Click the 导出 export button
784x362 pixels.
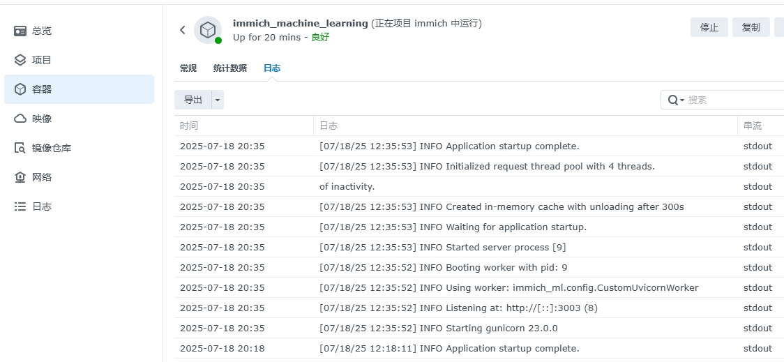pos(193,100)
